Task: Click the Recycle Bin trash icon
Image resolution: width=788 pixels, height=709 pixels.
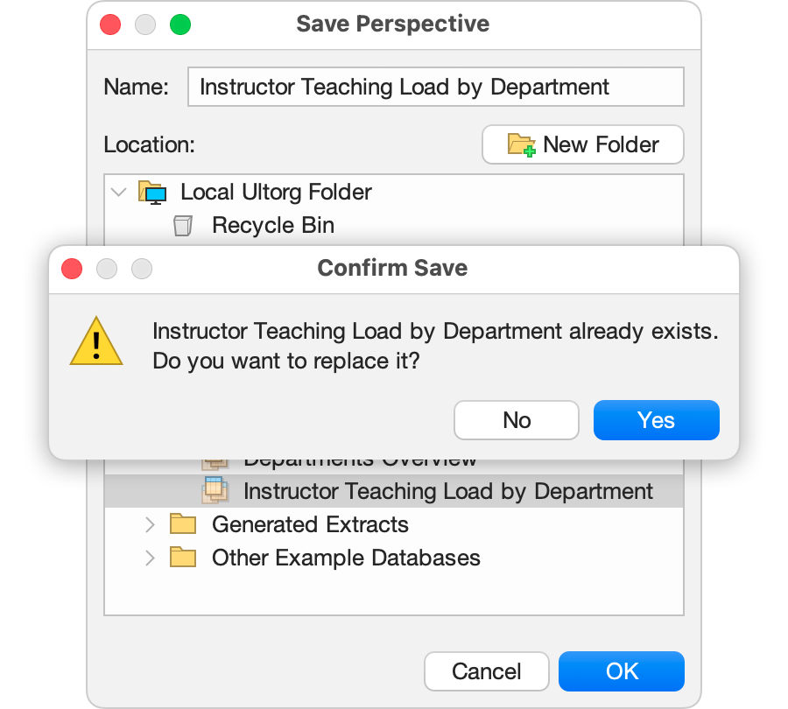Action: [183, 225]
